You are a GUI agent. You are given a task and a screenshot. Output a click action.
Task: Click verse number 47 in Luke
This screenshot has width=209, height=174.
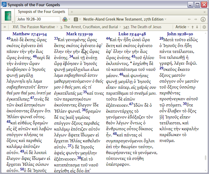point(131,104)
